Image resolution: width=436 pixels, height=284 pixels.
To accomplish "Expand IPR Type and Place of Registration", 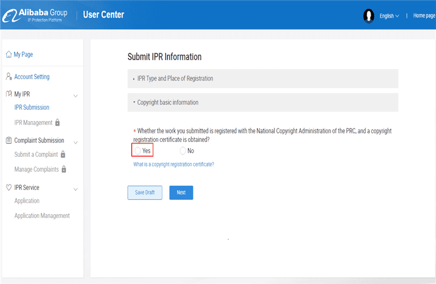I will 263,79.
